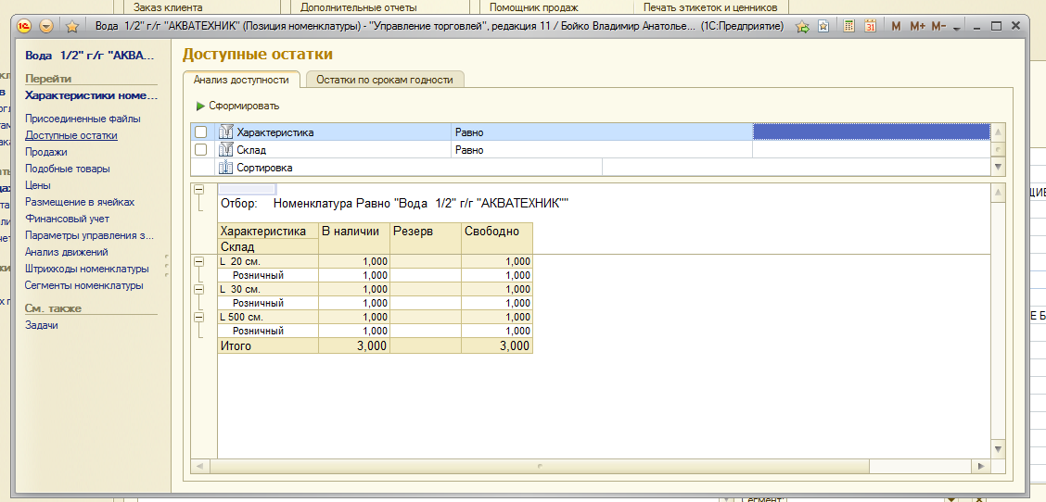
Task: Open Анализ движений in sidebar
Action: pos(67,252)
